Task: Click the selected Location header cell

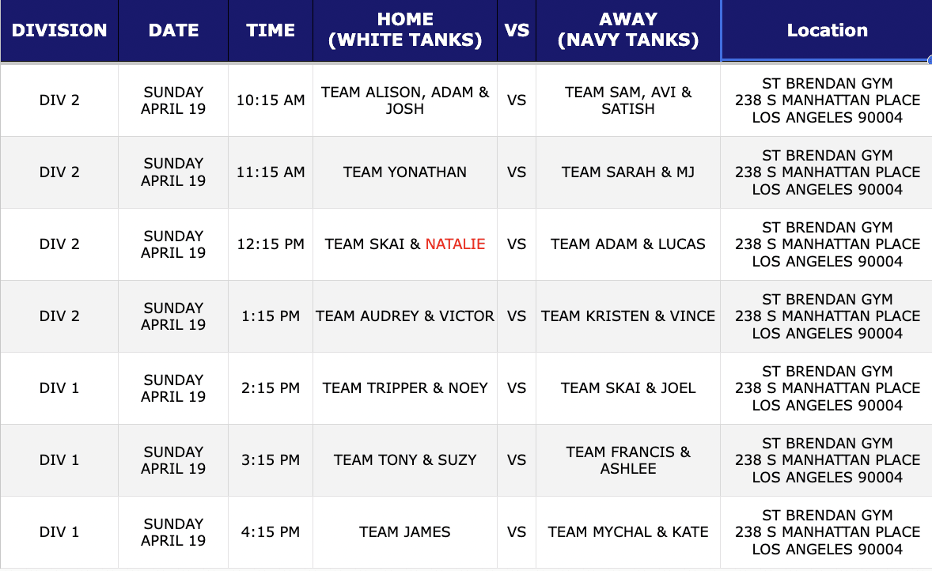Action: 827,30
